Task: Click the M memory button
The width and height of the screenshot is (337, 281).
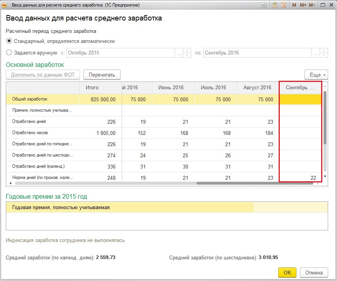Action: pos(294,5)
